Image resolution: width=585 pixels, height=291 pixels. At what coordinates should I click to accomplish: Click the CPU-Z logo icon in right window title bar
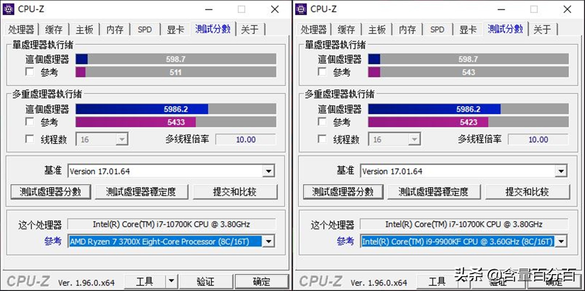pos(301,9)
